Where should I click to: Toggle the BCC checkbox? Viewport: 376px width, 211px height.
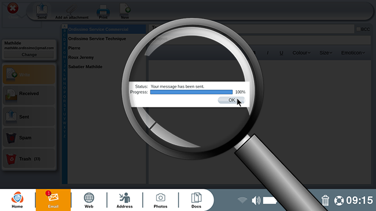click(358, 29)
